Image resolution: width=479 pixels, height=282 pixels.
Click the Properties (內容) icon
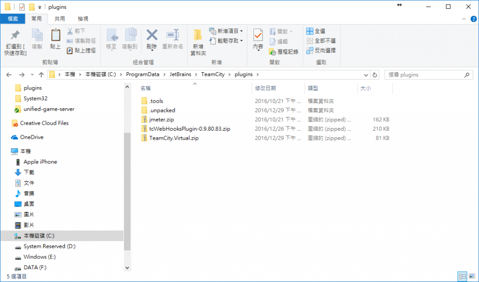pyautogui.click(x=258, y=36)
